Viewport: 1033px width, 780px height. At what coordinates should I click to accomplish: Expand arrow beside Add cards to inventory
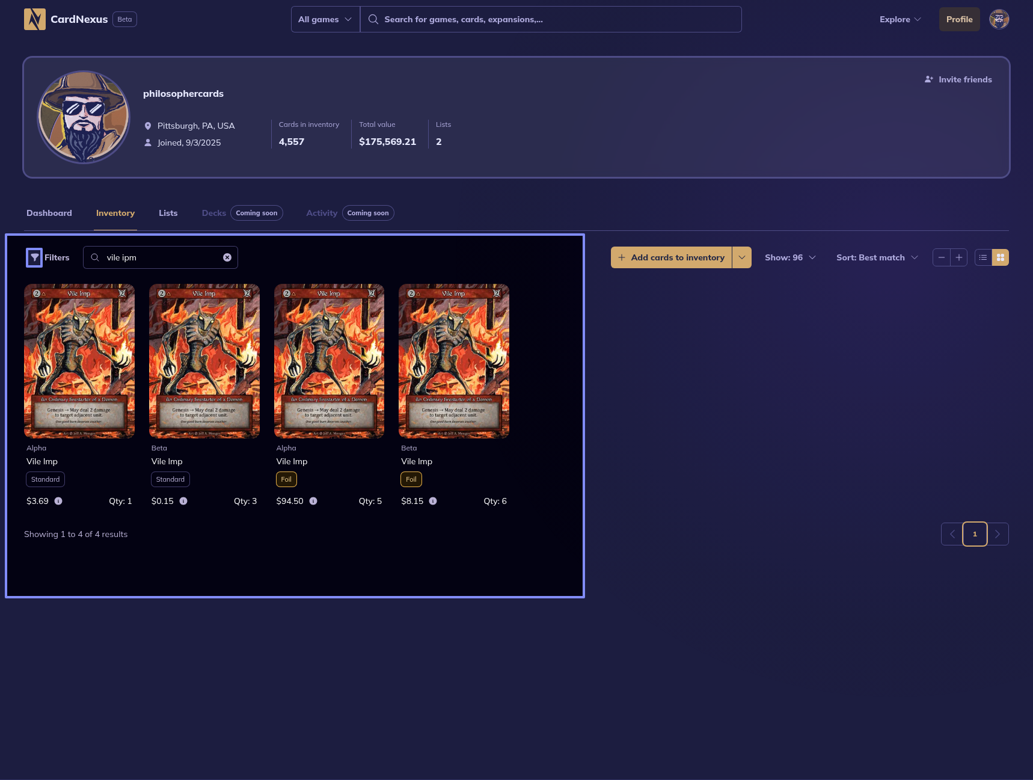[742, 257]
